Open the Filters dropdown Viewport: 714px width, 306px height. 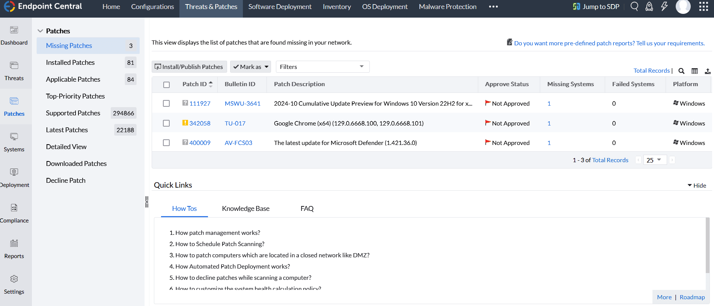[x=322, y=67]
